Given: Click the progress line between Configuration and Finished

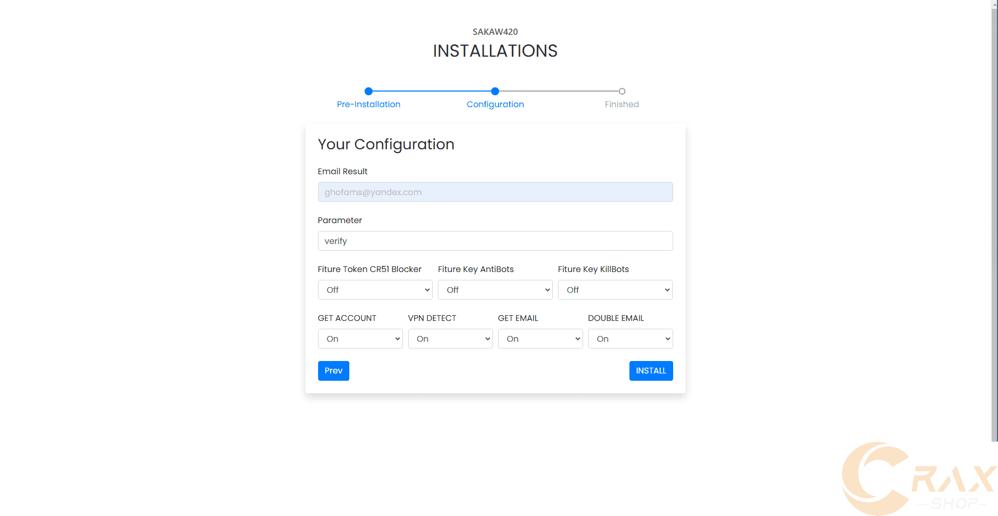Looking at the screenshot, I should pos(558,91).
